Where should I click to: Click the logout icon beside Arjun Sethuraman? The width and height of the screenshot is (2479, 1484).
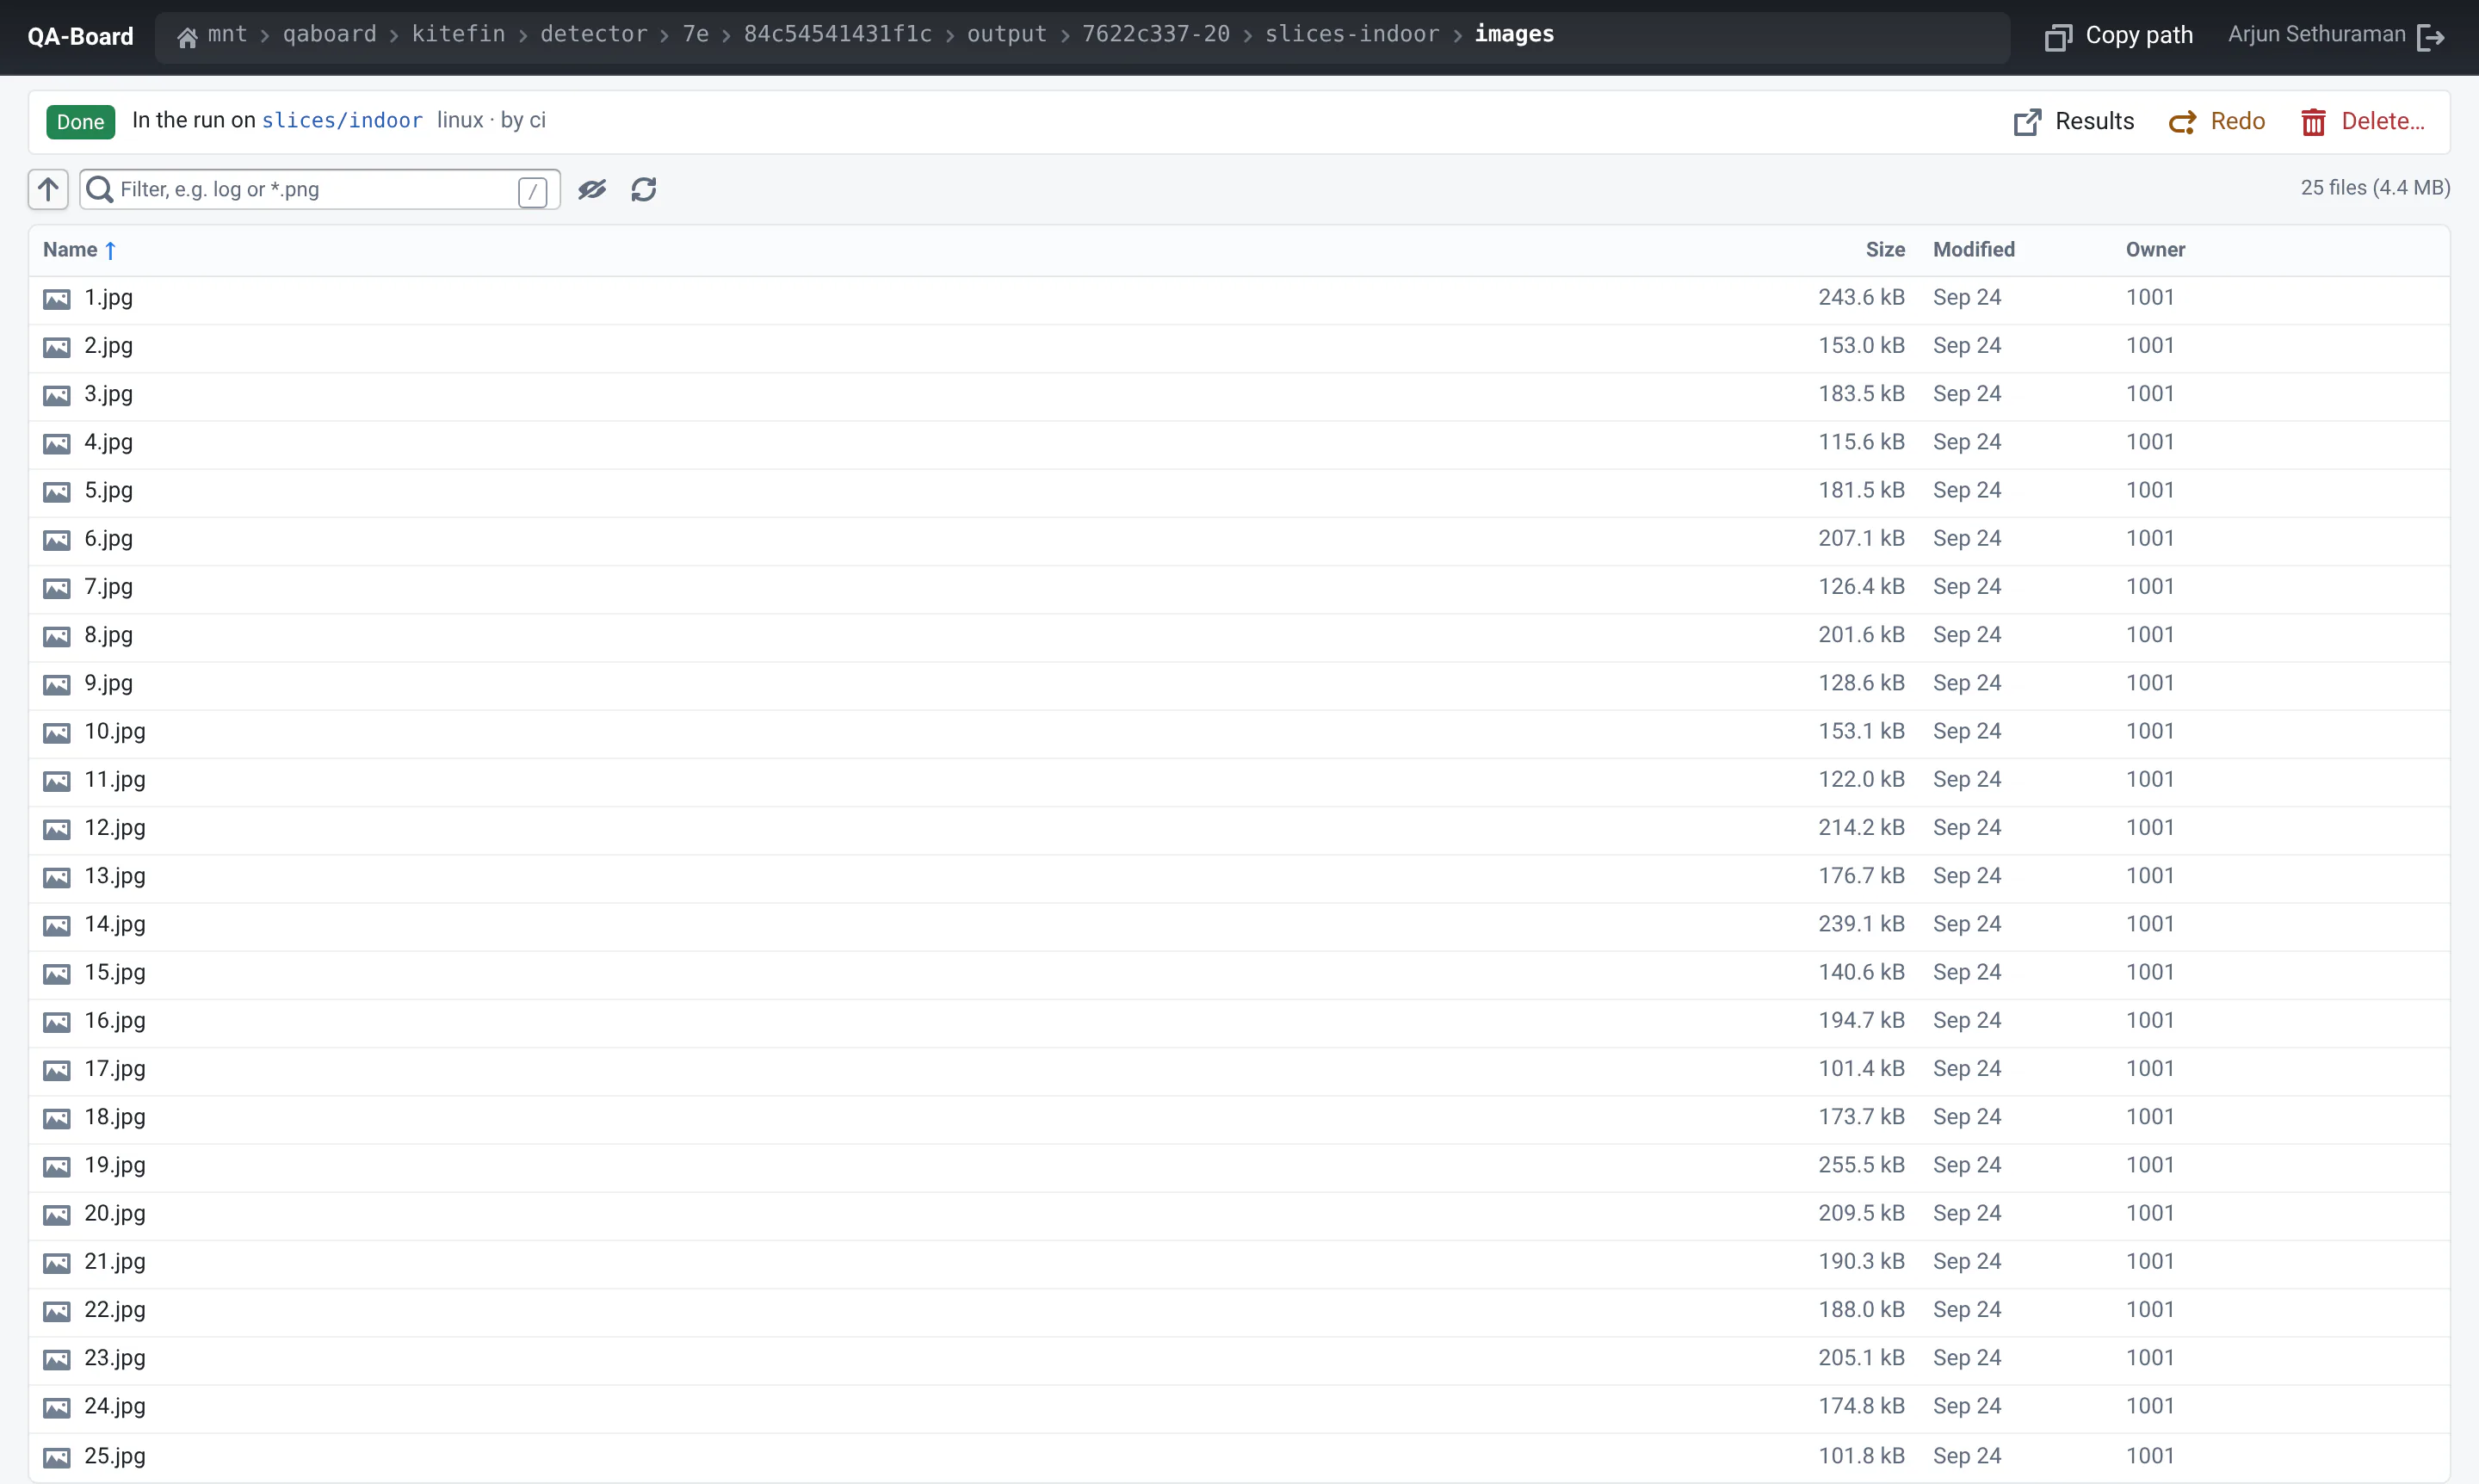[2431, 37]
